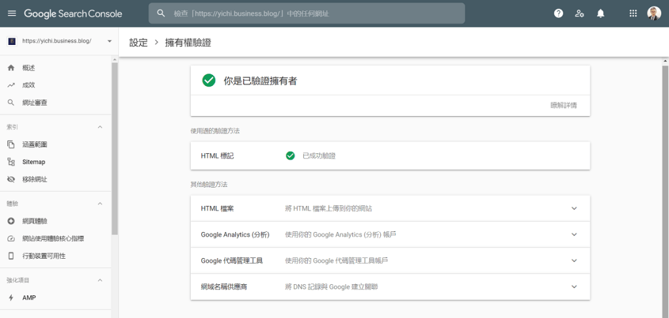Click the https://yichi.business.blog/ property name
Image resolution: width=669 pixels, height=318 pixels.
(57, 41)
